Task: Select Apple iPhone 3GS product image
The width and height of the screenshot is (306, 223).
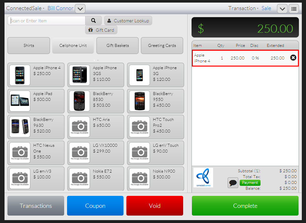Action: [x=80, y=75]
